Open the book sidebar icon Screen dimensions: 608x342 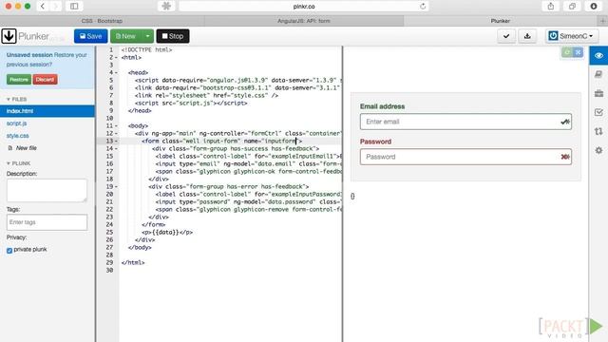click(598, 74)
